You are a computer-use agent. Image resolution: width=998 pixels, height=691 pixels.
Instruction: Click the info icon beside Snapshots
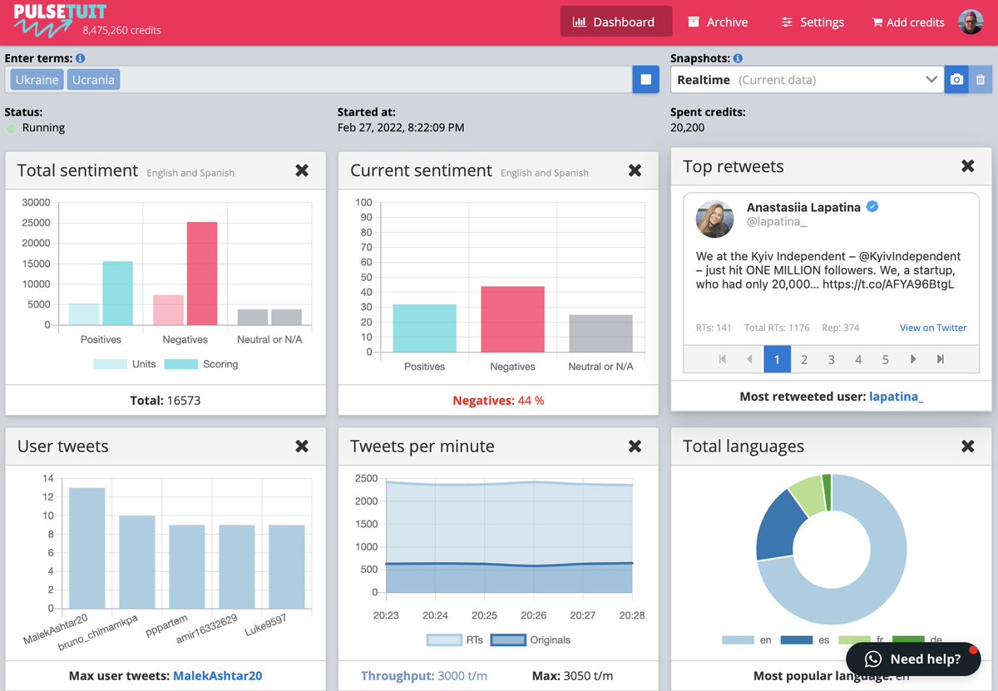point(738,59)
